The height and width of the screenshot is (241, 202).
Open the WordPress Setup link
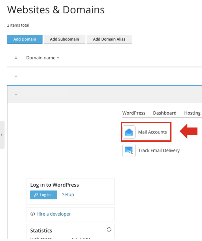point(68,195)
